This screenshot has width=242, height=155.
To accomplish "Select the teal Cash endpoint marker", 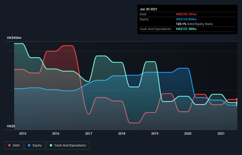I will pos(237,103).
